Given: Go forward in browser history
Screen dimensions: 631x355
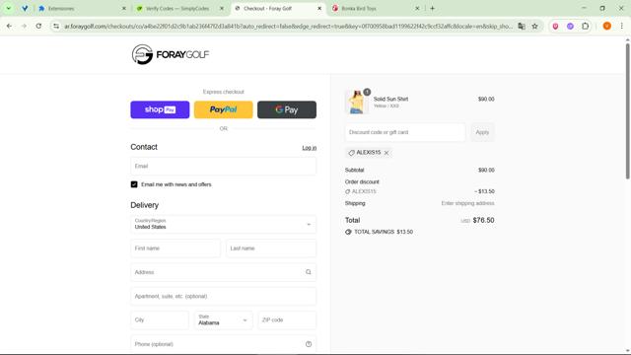Looking at the screenshot, I should coord(24,27).
